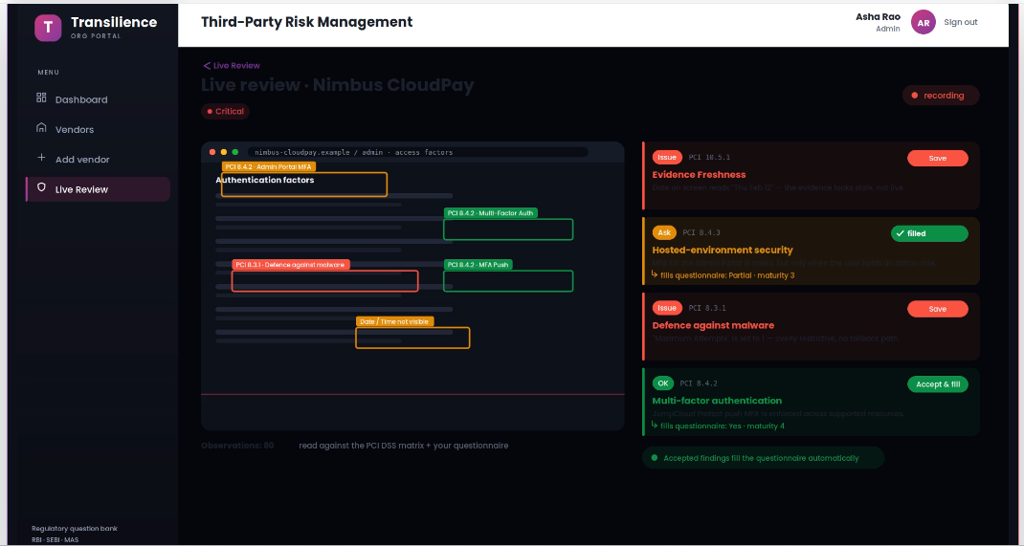This screenshot has height=546, width=1024.
Task: Click the AR avatar circle
Action: (924, 22)
